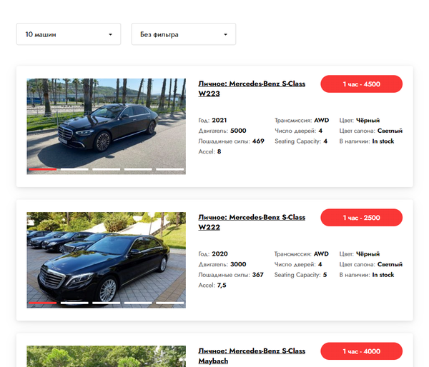Click 'Цвет салона: Светлый' in the W222 card
Screen dimensions: 429x367
coord(371,264)
